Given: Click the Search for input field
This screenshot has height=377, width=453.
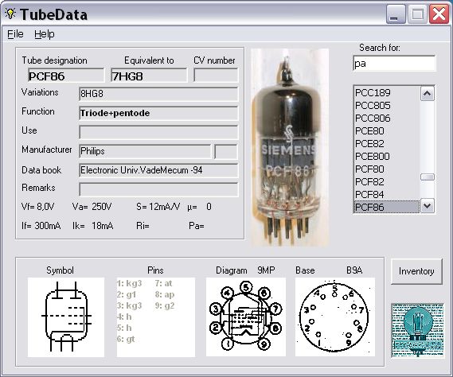Looking at the screenshot, I should (x=394, y=63).
